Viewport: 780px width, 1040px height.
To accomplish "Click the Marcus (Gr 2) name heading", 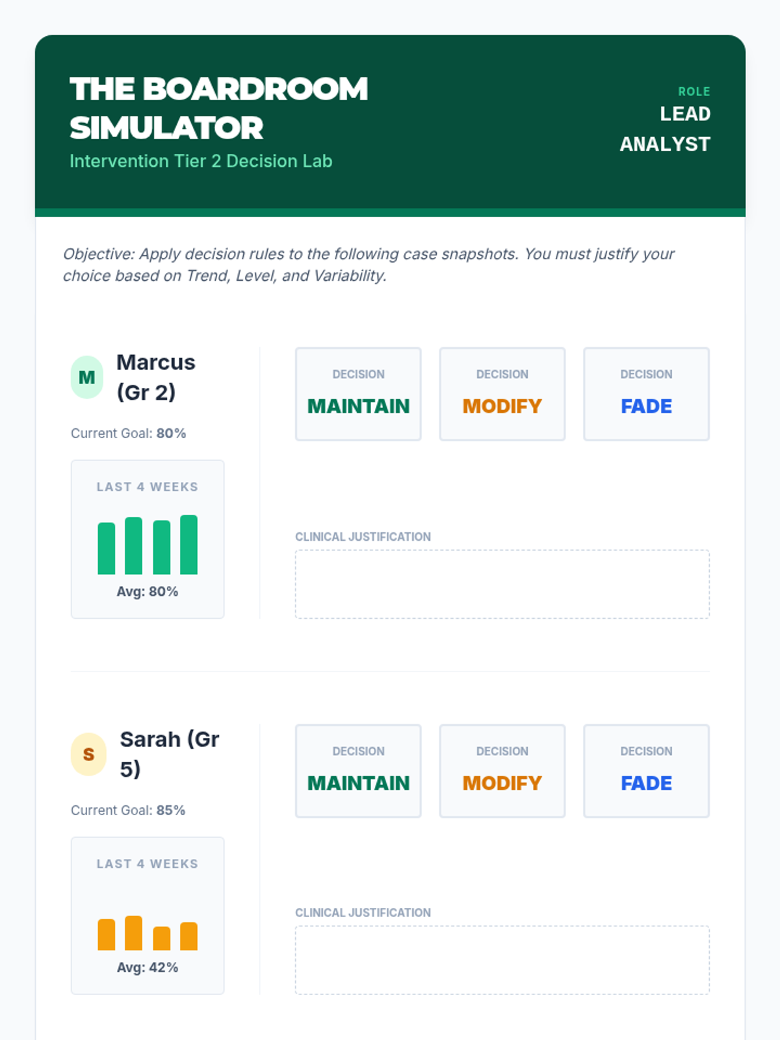I will pyautogui.click(x=155, y=377).
